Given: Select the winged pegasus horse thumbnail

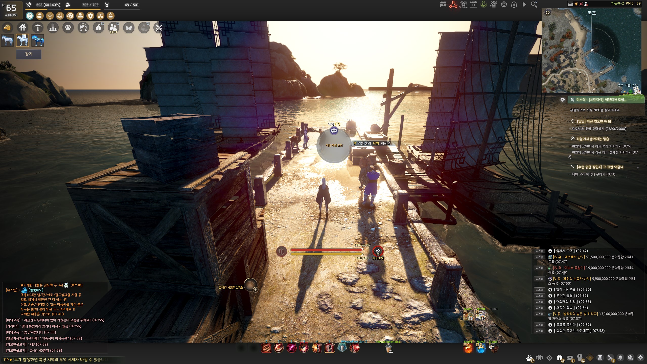Looking at the screenshot, I should click(x=22, y=40).
